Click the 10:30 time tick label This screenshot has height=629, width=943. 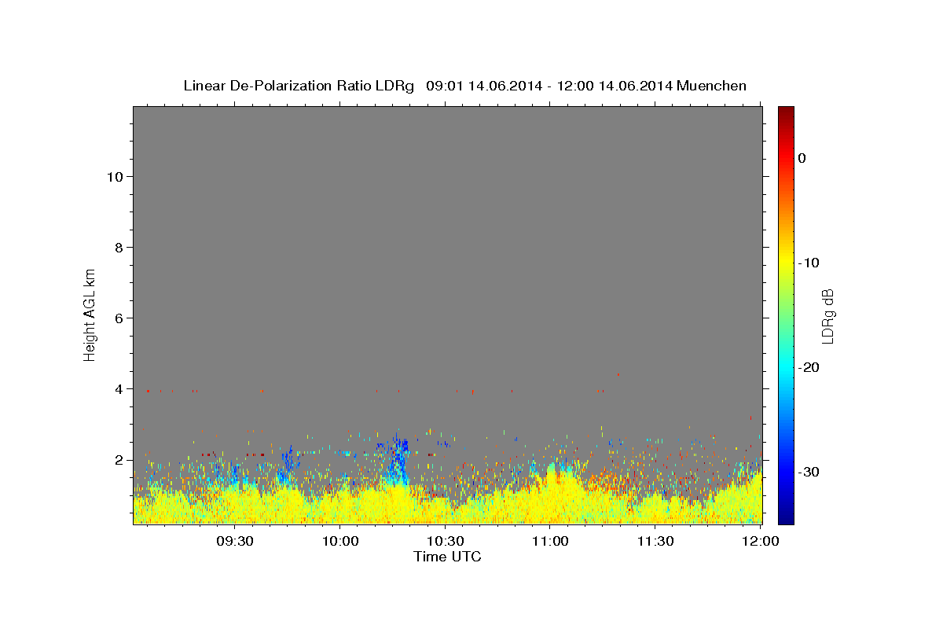coord(445,542)
